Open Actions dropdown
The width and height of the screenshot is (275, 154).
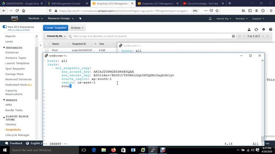coord(77,28)
